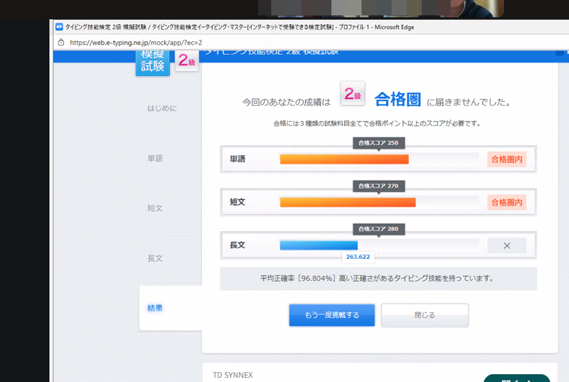The width and height of the screenshot is (569, 382).
Task: Click the 単語 orange score bar
Action: tap(344, 159)
